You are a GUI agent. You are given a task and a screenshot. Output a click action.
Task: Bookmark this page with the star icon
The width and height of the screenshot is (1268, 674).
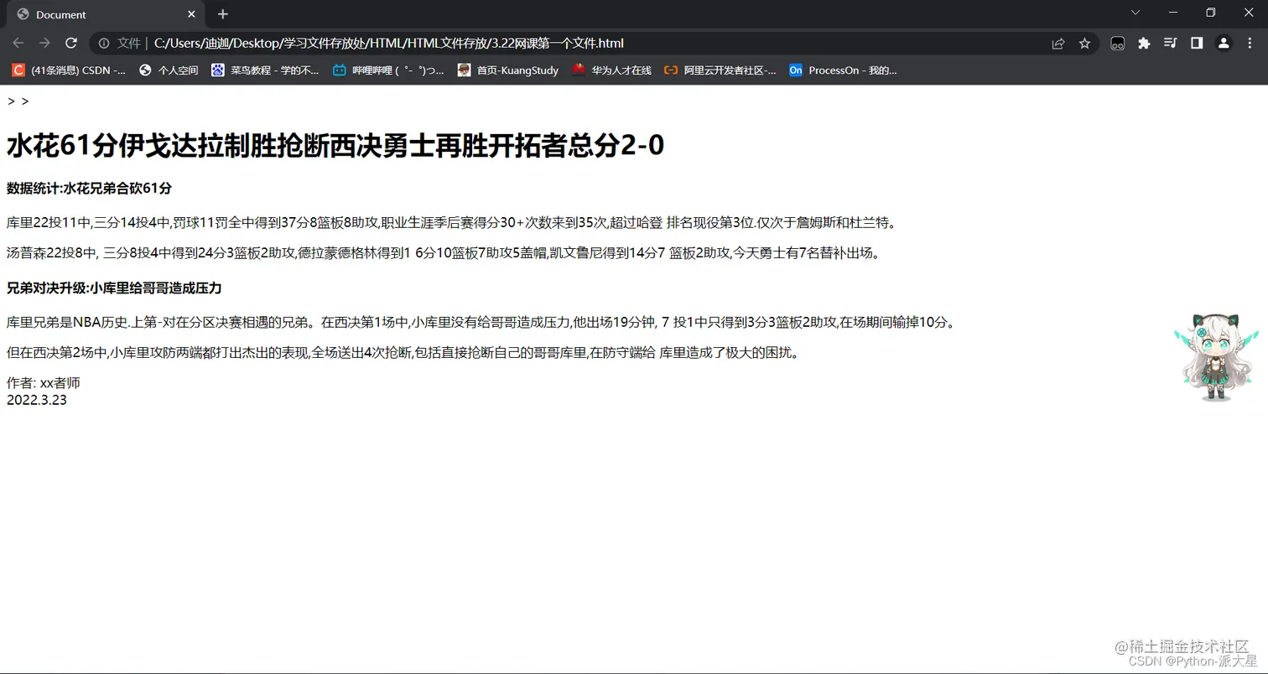point(1084,43)
